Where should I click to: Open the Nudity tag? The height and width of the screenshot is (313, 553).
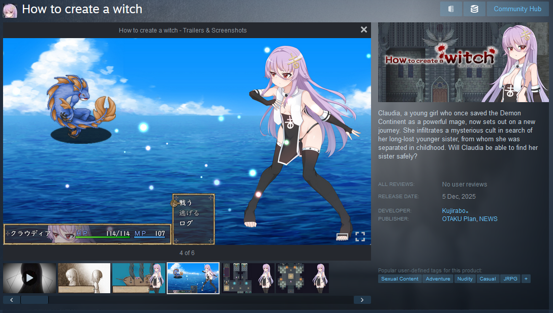pos(465,279)
